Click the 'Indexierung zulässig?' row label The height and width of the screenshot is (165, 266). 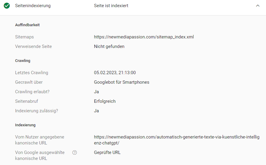tap(36, 111)
